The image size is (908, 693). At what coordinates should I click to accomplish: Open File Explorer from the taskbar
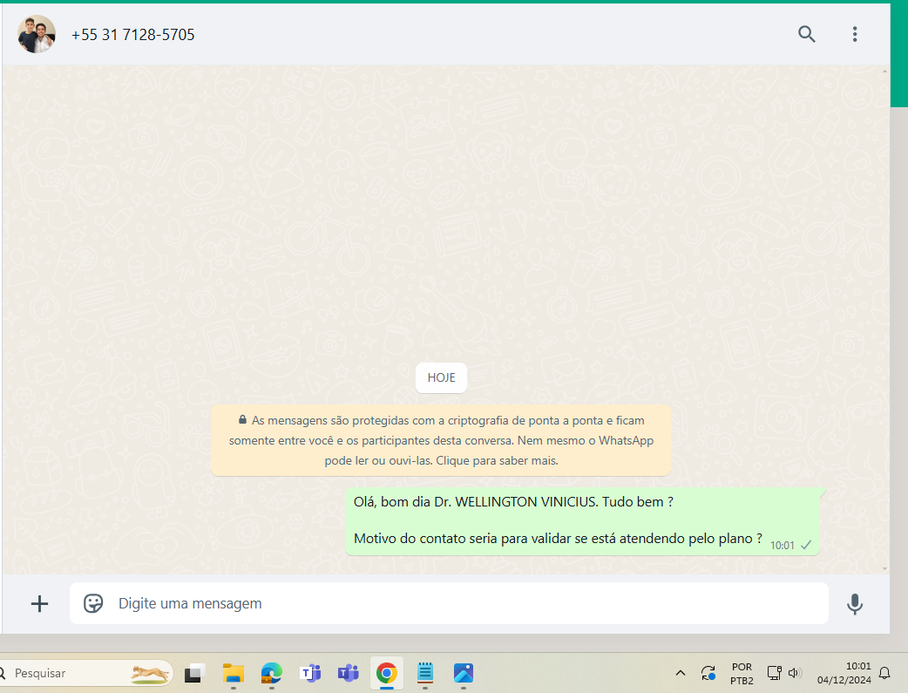pos(234,673)
